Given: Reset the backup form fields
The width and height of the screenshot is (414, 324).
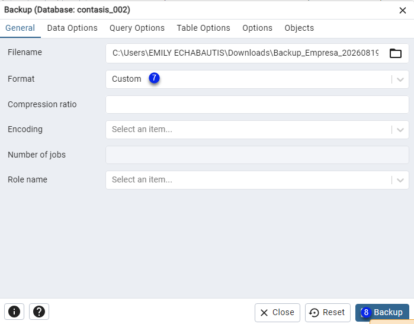Looking at the screenshot, I should (x=328, y=312).
